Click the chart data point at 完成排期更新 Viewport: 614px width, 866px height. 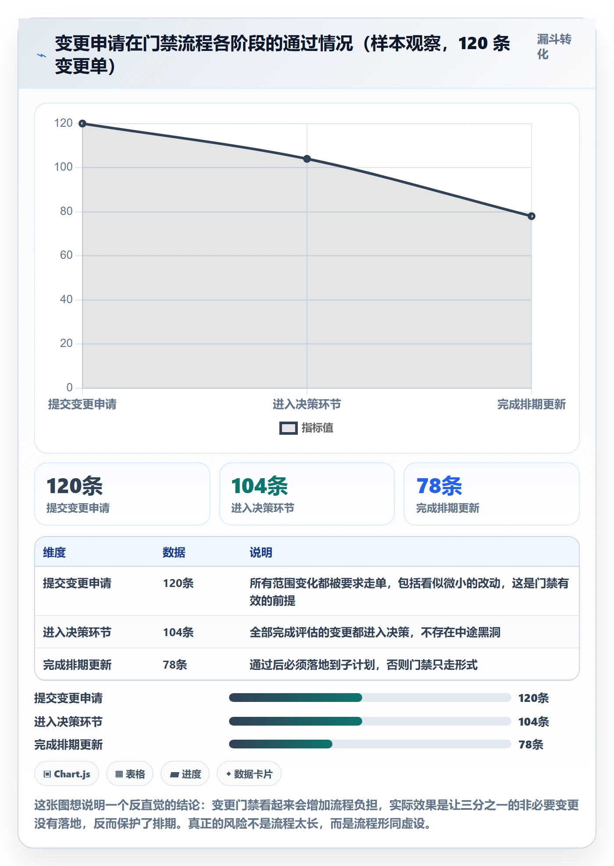[532, 216]
